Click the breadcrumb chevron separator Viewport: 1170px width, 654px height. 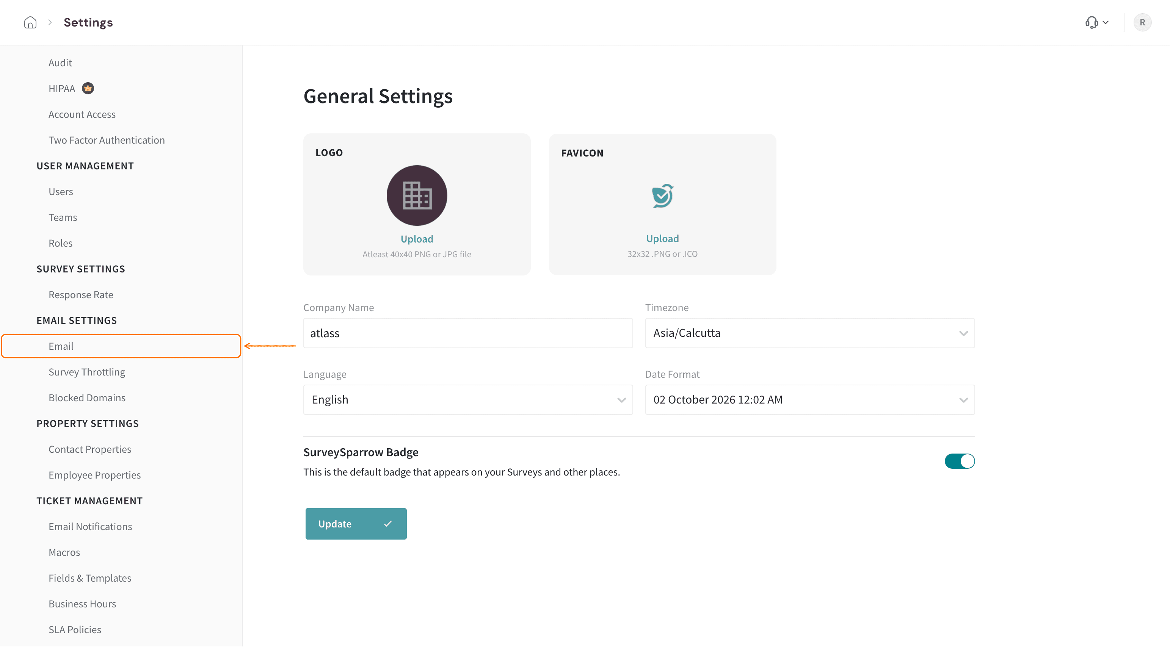click(50, 22)
